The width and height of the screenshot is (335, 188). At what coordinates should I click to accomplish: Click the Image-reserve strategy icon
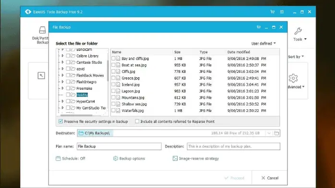tap(175, 158)
